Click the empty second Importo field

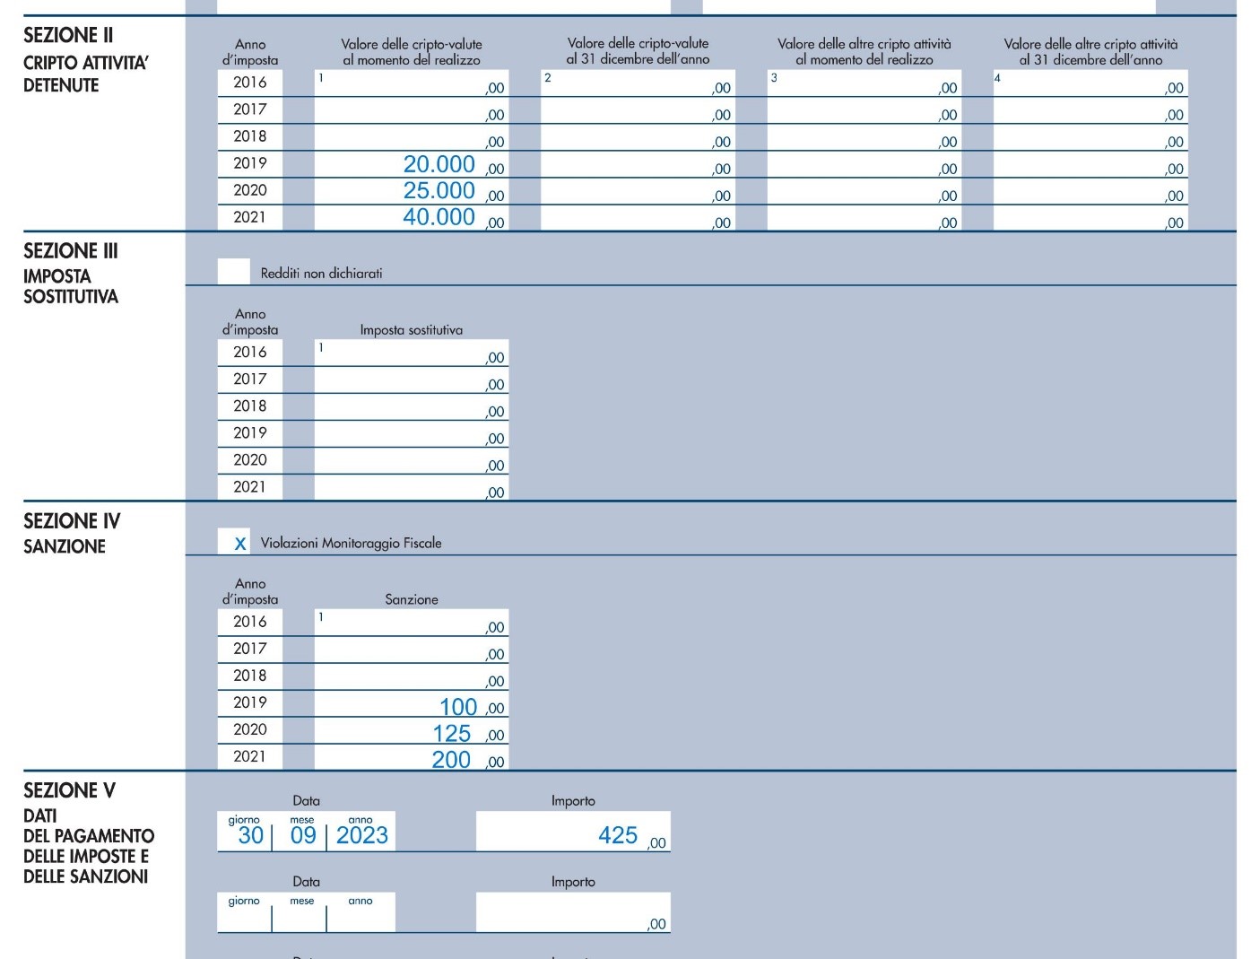[x=573, y=912]
